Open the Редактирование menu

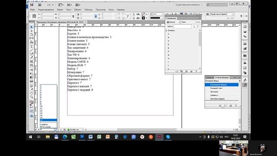46,10
